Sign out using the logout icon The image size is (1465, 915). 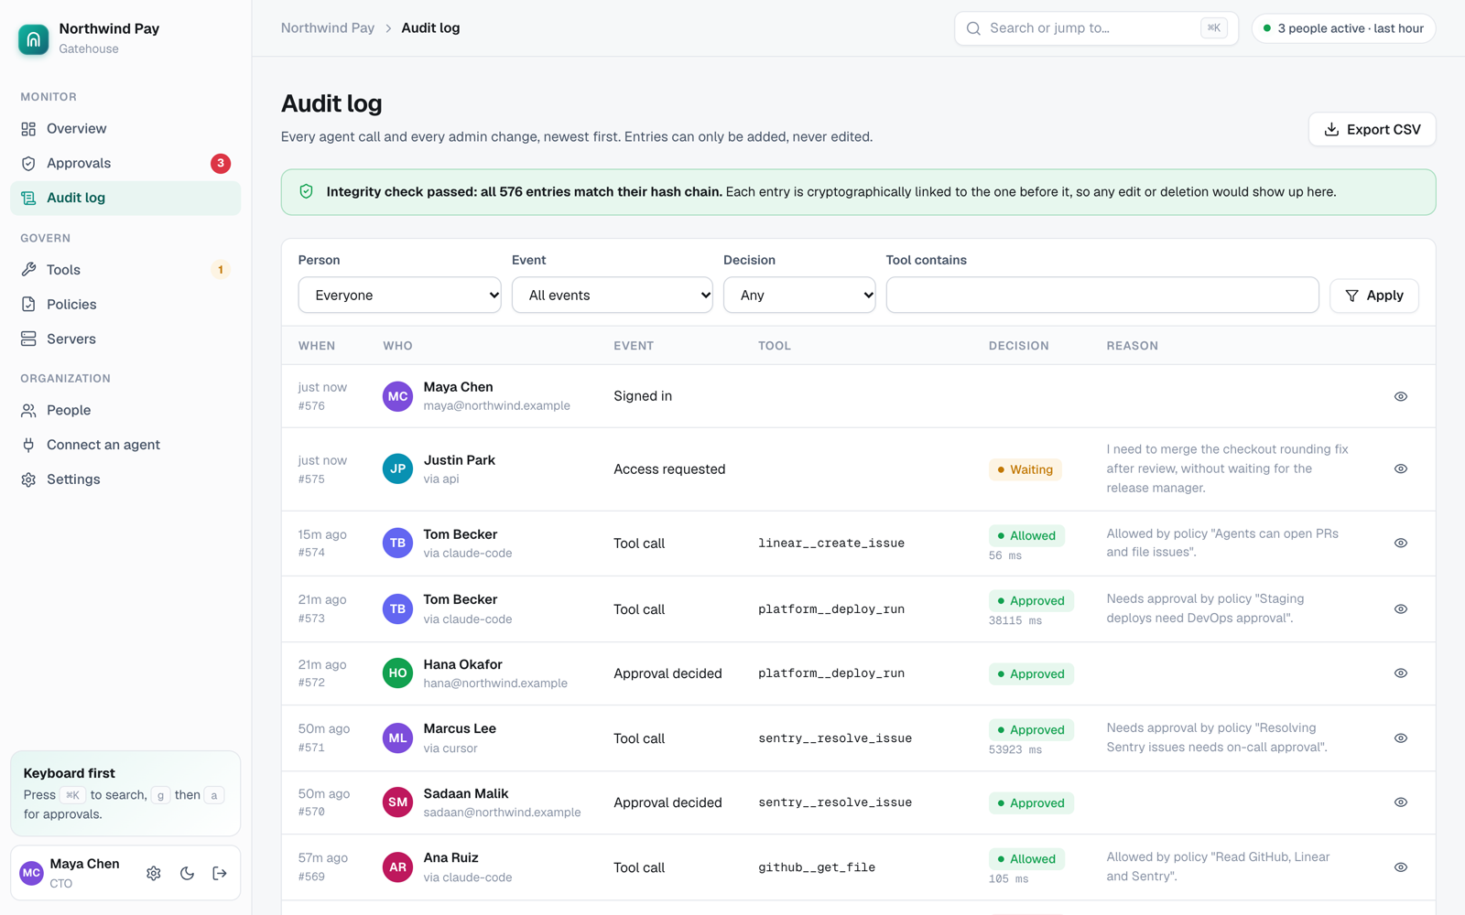coord(220,874)
